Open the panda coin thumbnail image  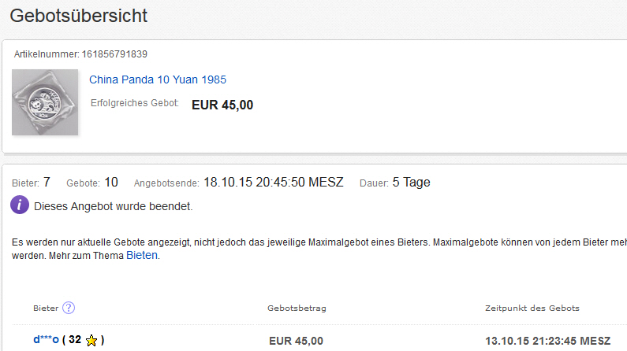tap(45, 102)
